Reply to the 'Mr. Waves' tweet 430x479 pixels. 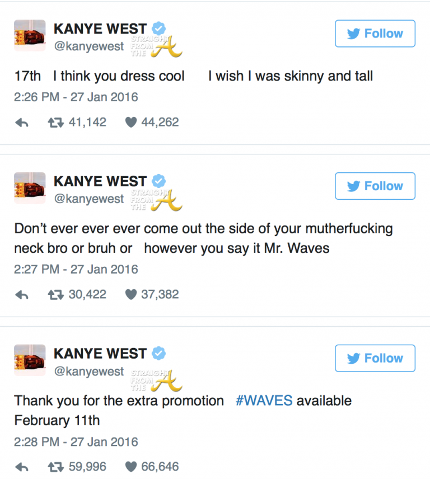click(x=22, y=294)
